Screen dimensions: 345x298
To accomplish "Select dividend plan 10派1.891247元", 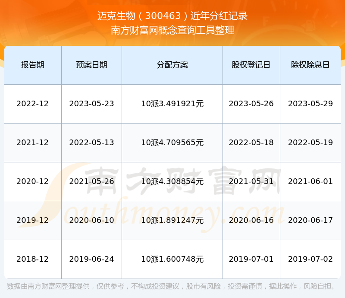I will [172, 220].
